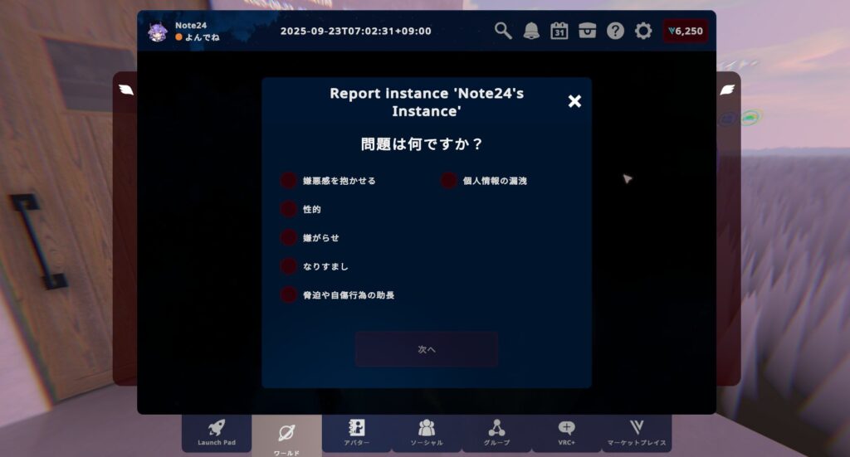
Task: Click the orange status dot by よんでね
Action: (178, 37)
